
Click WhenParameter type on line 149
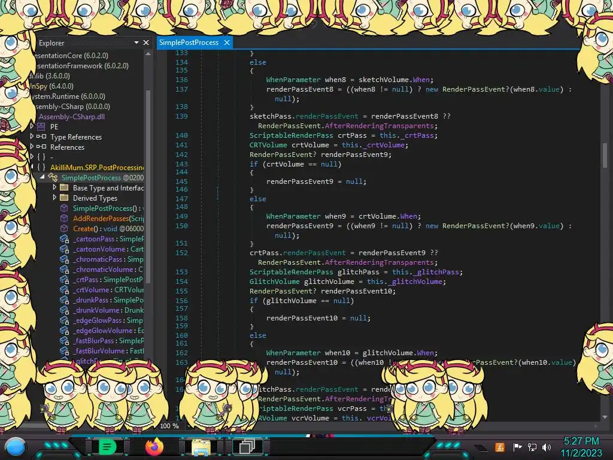point(293,216)
